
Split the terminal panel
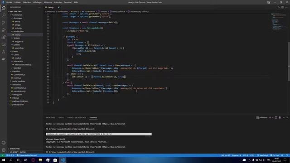276,118
